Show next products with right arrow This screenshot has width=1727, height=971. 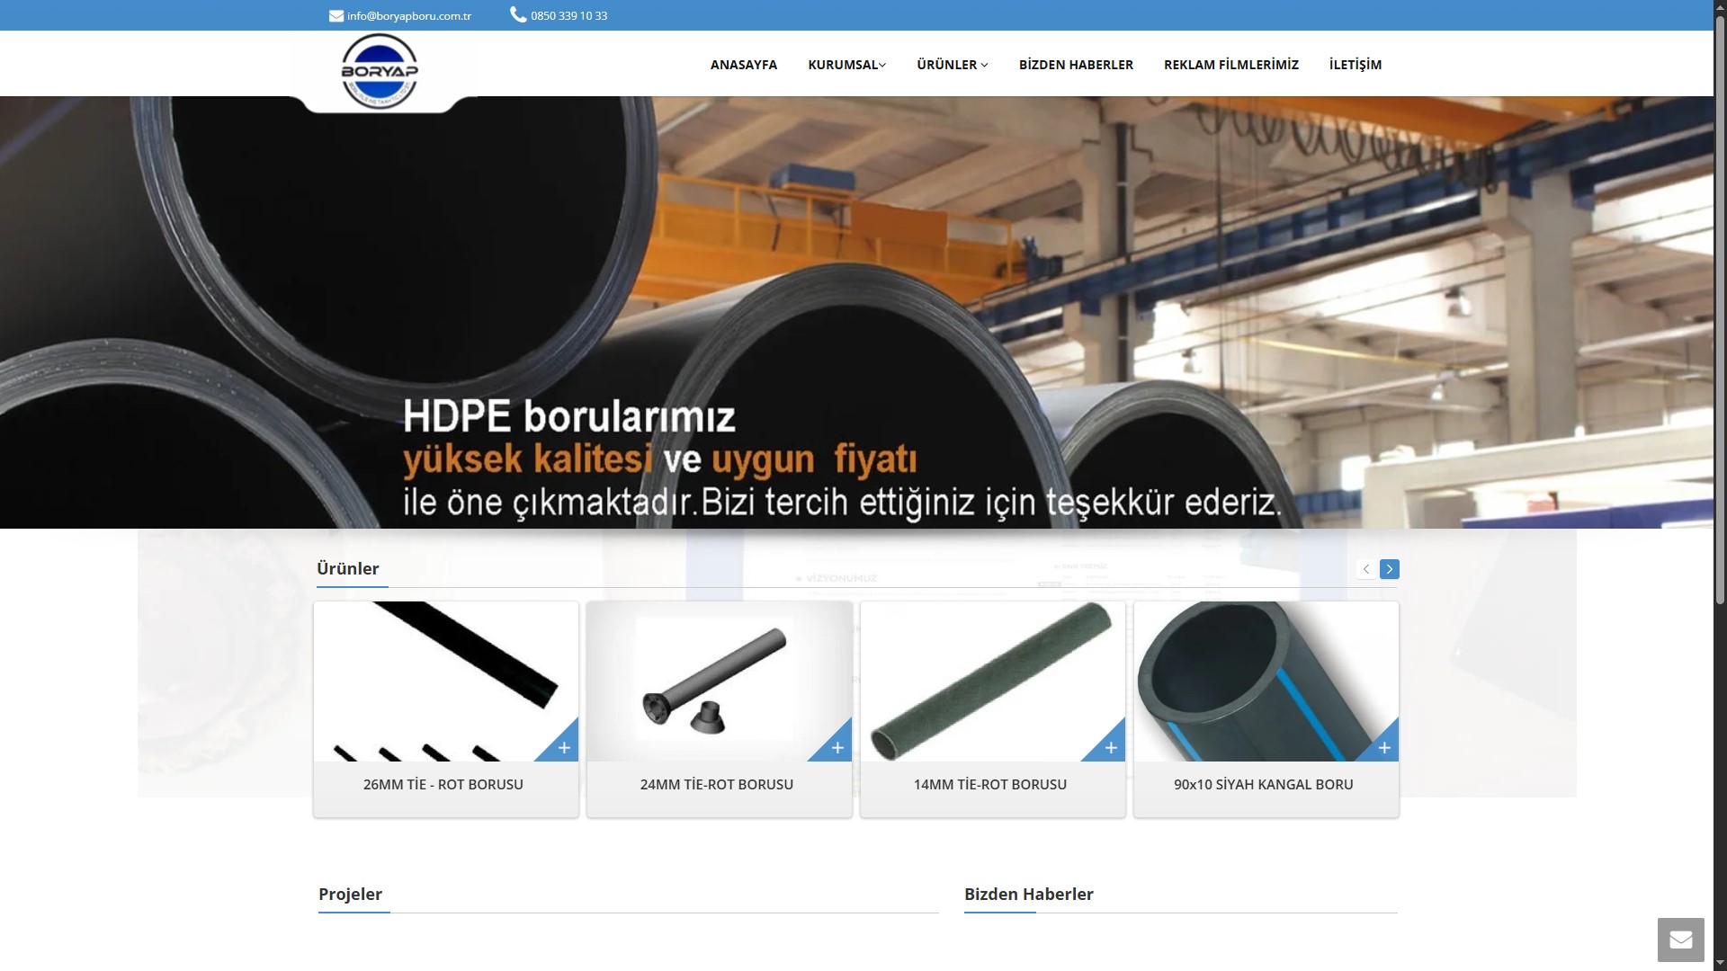pyautogui.click(x=1390, y=569)
